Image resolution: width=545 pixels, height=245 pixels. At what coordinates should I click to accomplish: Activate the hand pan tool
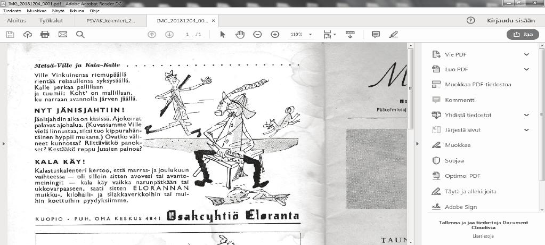click(x=240, y=35)
